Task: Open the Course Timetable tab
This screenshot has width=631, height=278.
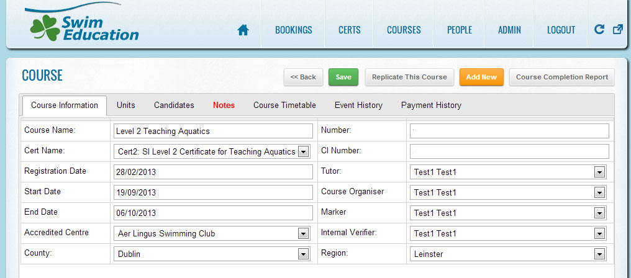Action: (284, 105)
